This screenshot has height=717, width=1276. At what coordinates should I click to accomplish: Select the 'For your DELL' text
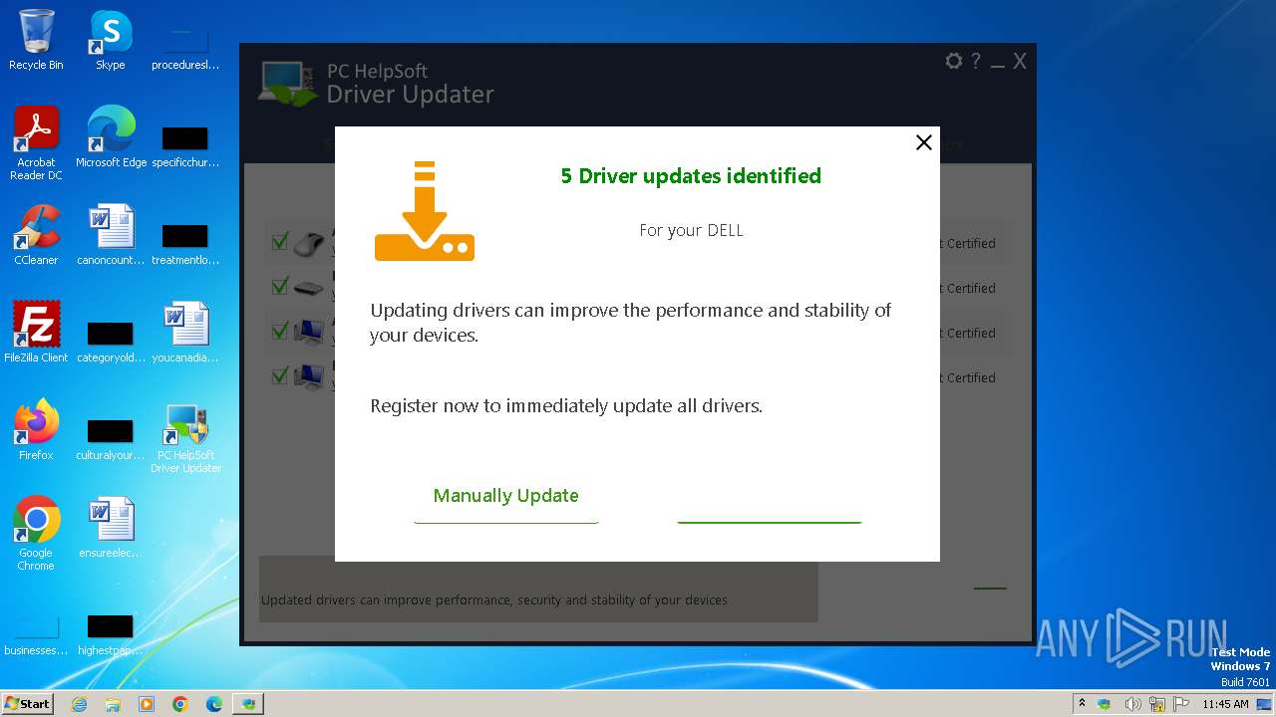[x=691, y=230]
